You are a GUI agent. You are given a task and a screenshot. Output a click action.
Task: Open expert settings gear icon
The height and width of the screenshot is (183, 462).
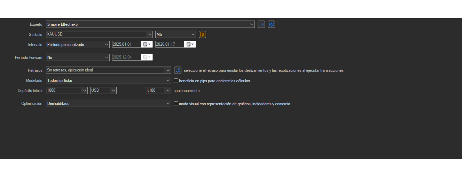click(272, 24)
